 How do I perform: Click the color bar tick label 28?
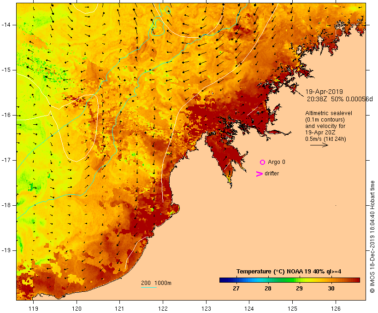coord(268,289)
